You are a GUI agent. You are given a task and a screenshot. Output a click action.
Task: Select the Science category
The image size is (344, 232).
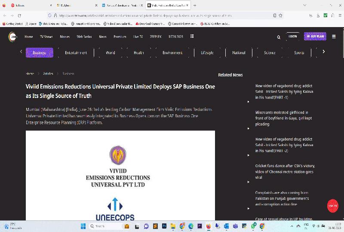270,52
